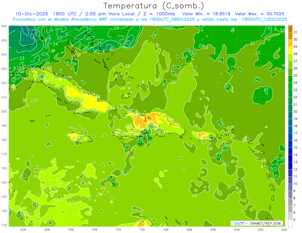This screenshot has width=302, height=233.
Task: Click the 20N latitude axis label
Action: [4, 111]
